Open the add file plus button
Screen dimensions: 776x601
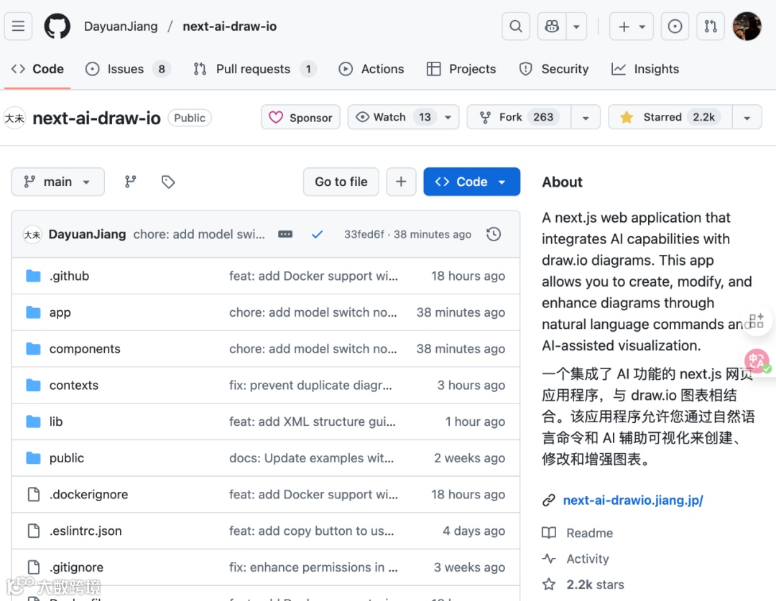click(x=401, y=182)
